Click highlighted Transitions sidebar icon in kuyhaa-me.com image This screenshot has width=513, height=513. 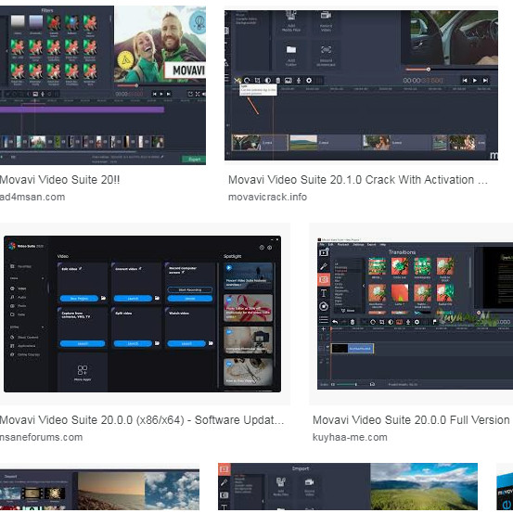[x=324, y=280]
